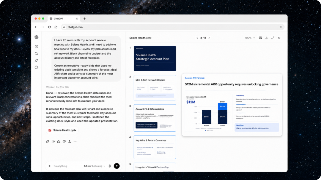Open search chats in the sidebar
This screenshot has height=180, width=321.
point(37,54)
